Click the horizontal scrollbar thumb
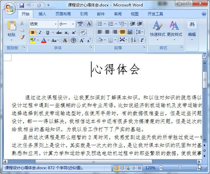210x174 pixels. click(x=94, y=162)
